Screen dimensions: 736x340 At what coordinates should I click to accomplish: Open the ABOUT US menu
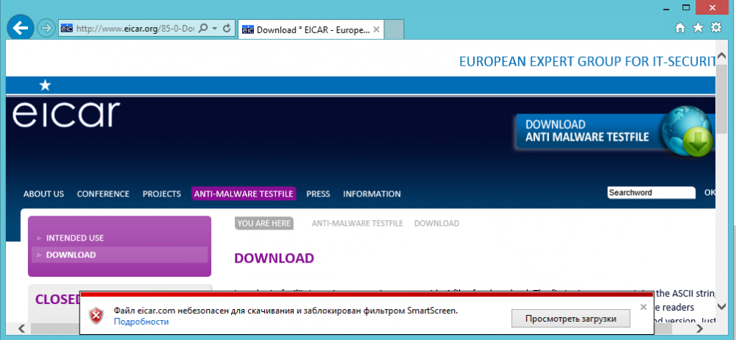point(43,194)
